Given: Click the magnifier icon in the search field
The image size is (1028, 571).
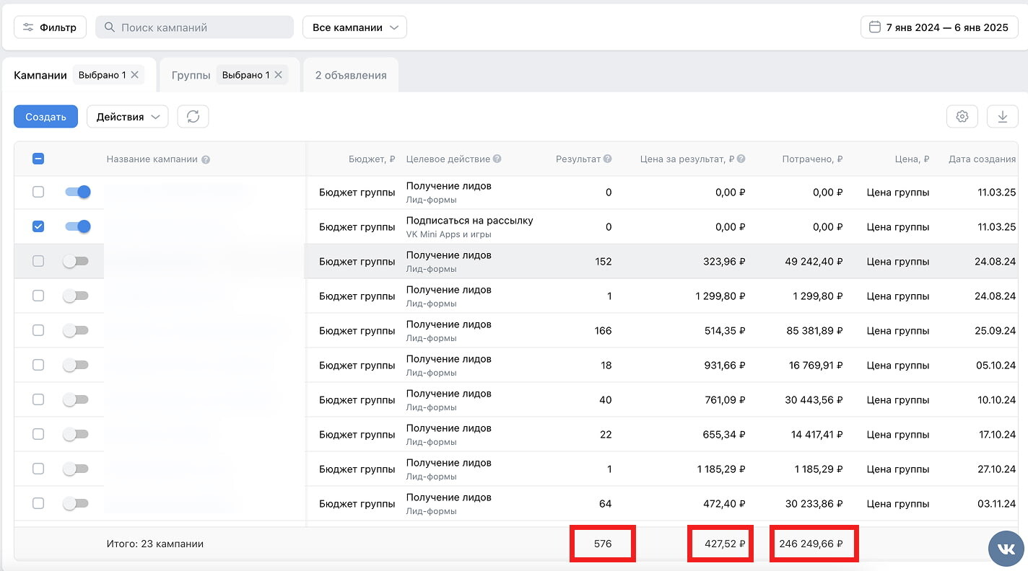Looking at the screenshot, I should [110, 27].
